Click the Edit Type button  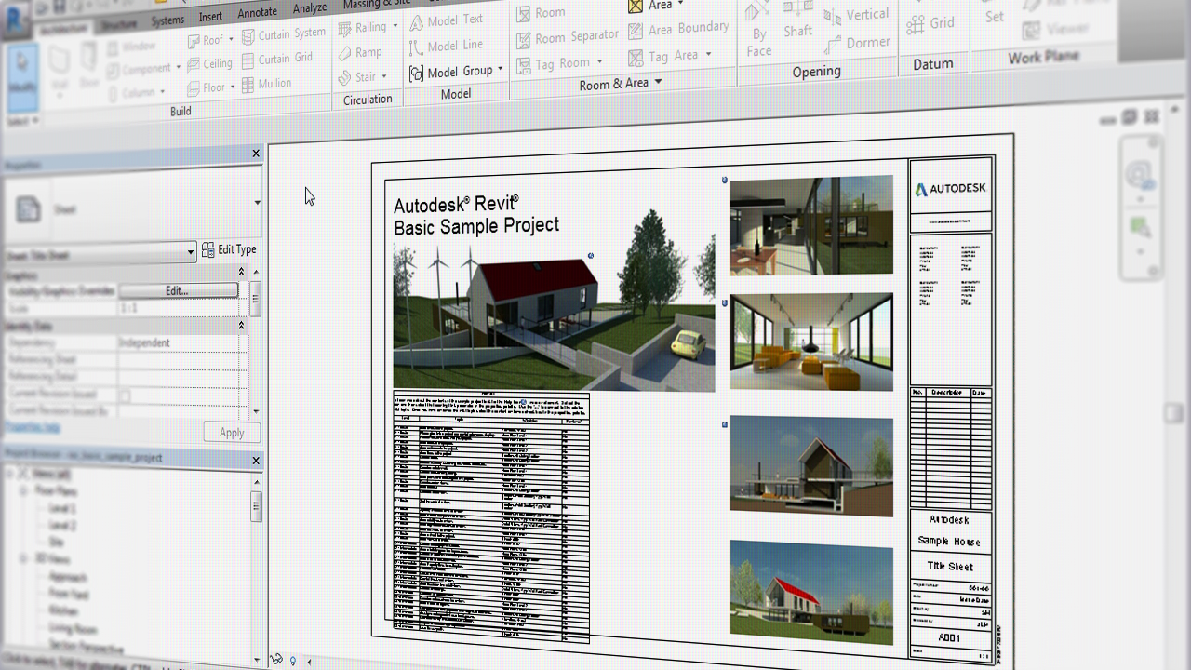tap(229, 249)
